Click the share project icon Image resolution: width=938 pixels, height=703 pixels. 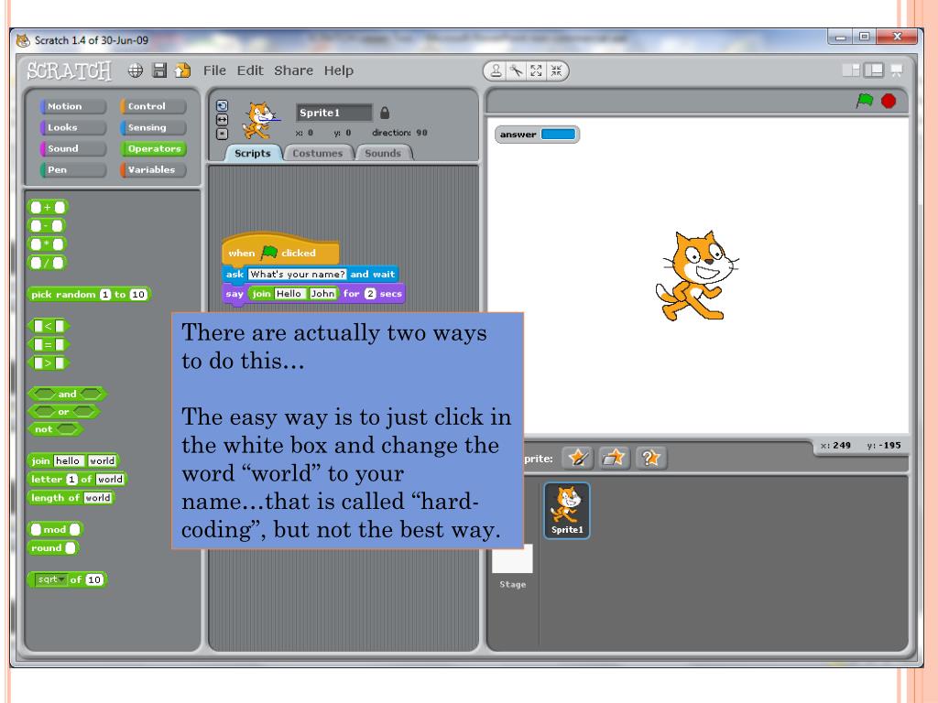click(x=182, y=70)
